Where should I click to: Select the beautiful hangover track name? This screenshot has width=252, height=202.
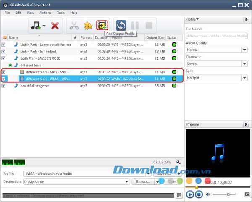pyautogui.click(x=34, y=86)
